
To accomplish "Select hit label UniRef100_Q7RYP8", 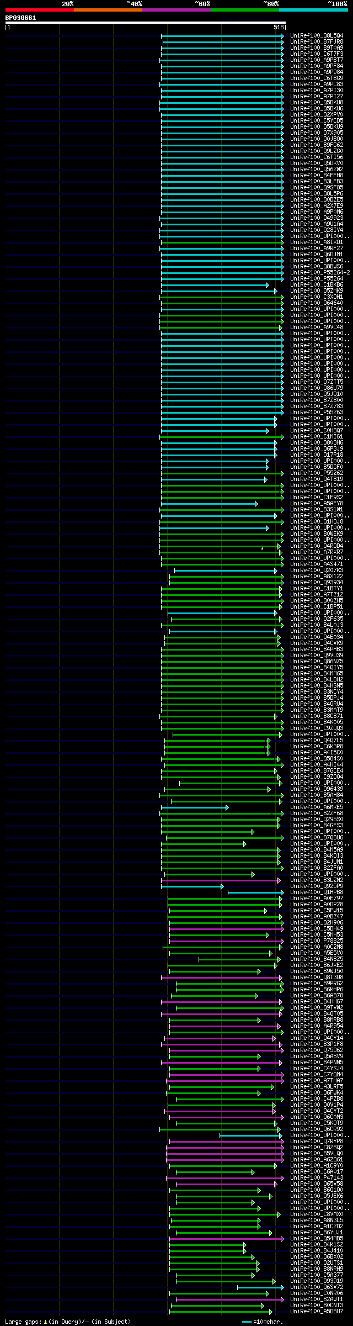I will pyautogui.click(x=317, y=1142).
